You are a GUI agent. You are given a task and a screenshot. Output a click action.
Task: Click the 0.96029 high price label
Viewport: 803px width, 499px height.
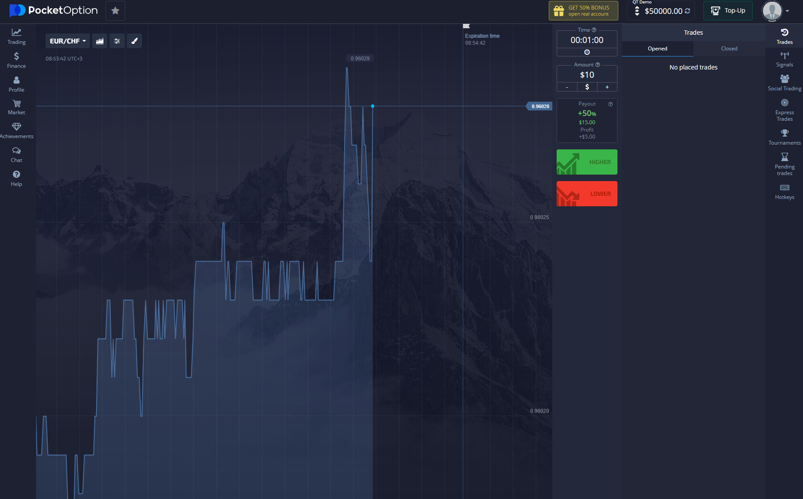360,59
